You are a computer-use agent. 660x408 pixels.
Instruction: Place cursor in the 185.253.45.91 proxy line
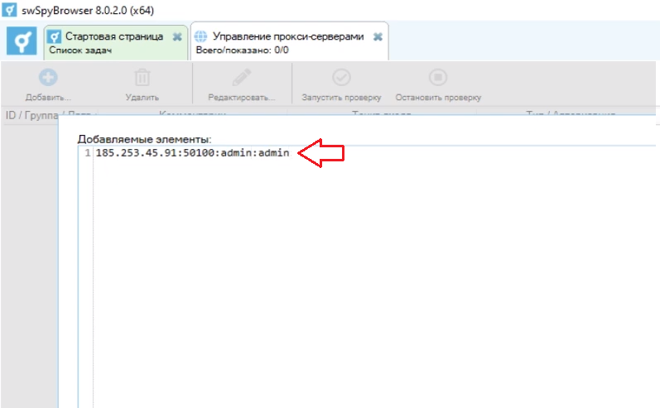click(x=190, y=154)
